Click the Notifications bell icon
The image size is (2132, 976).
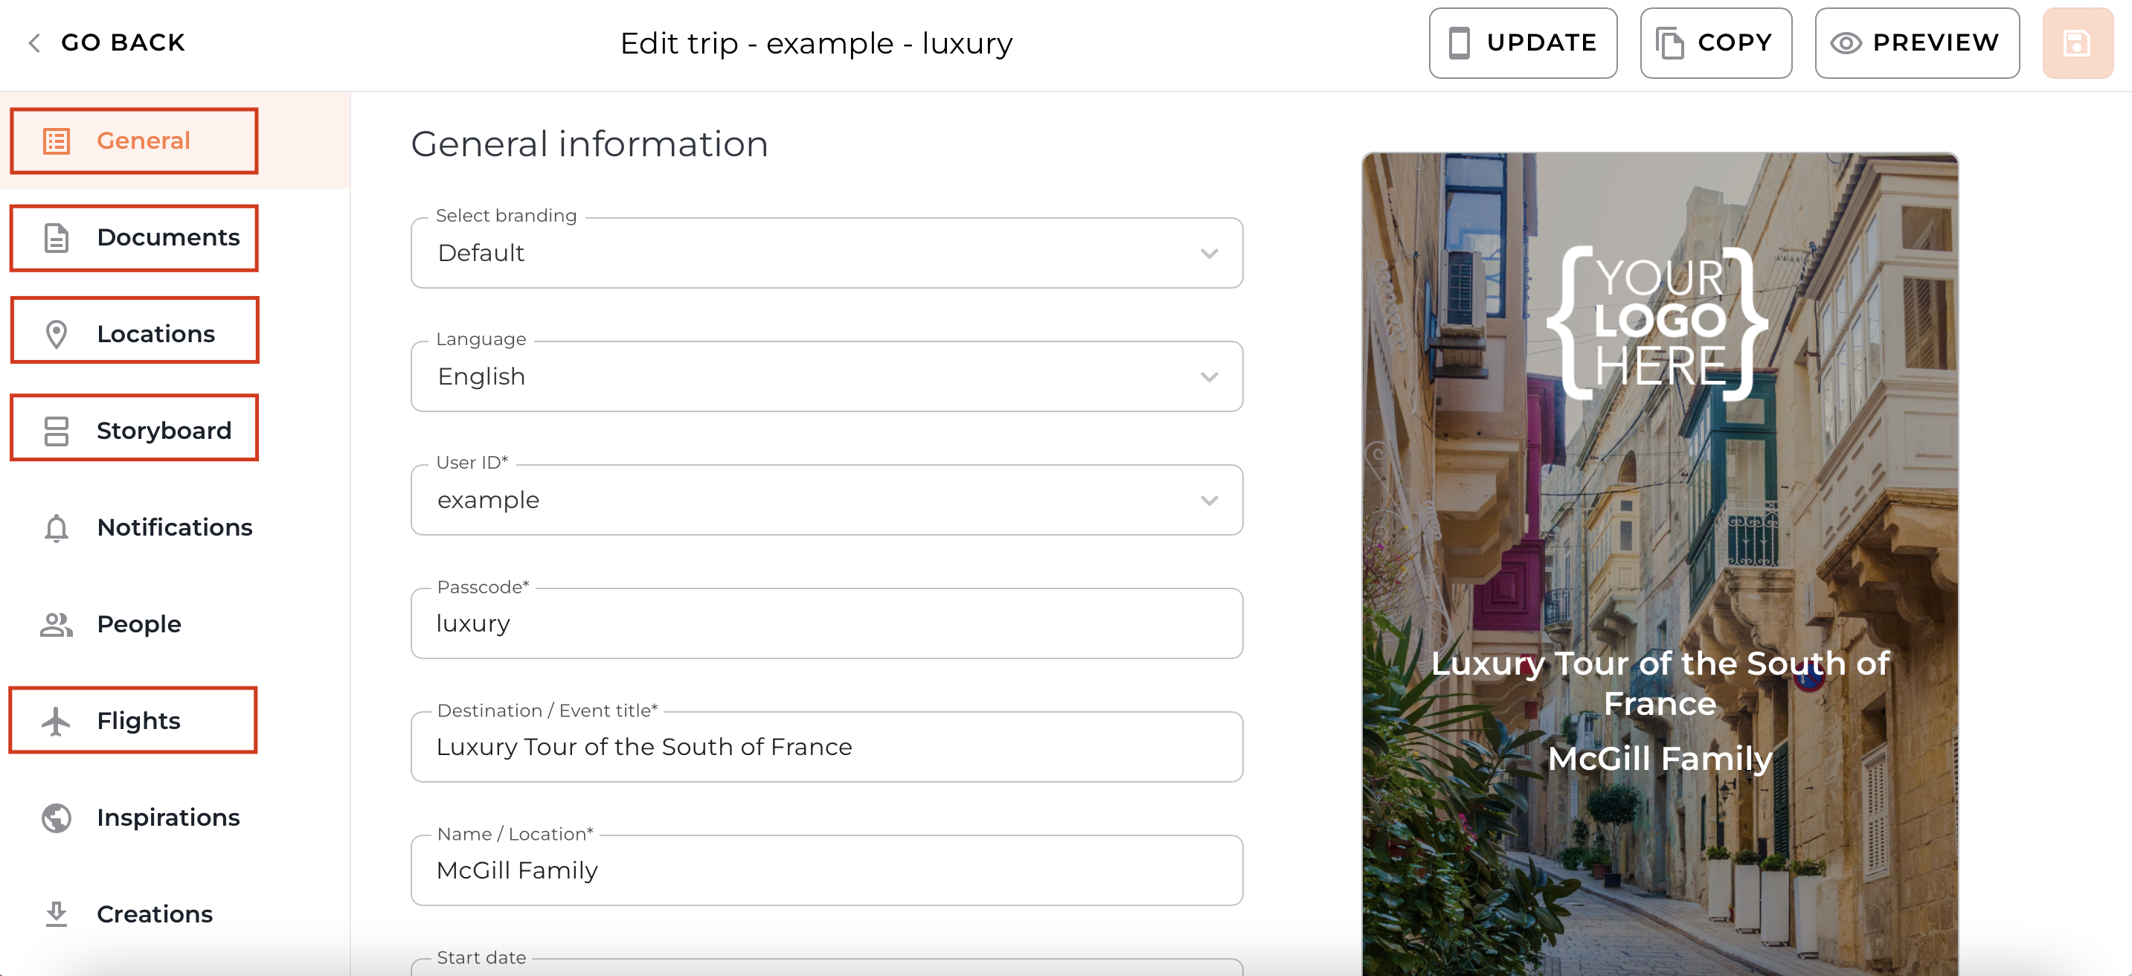pyautogui.click(x=57, y=527)
